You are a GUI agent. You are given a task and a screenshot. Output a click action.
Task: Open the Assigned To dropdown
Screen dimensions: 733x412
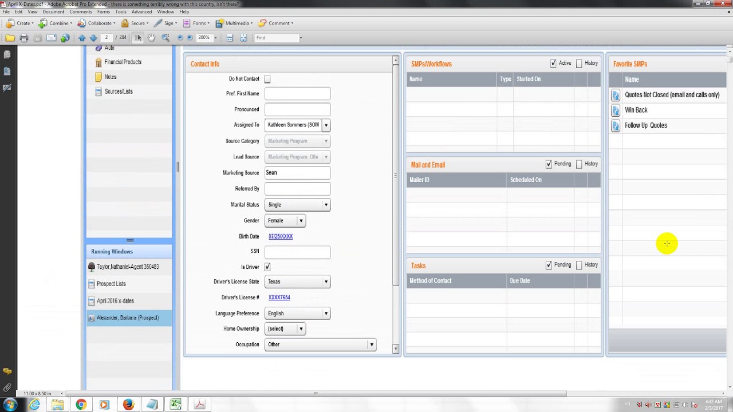click(326, 125)
